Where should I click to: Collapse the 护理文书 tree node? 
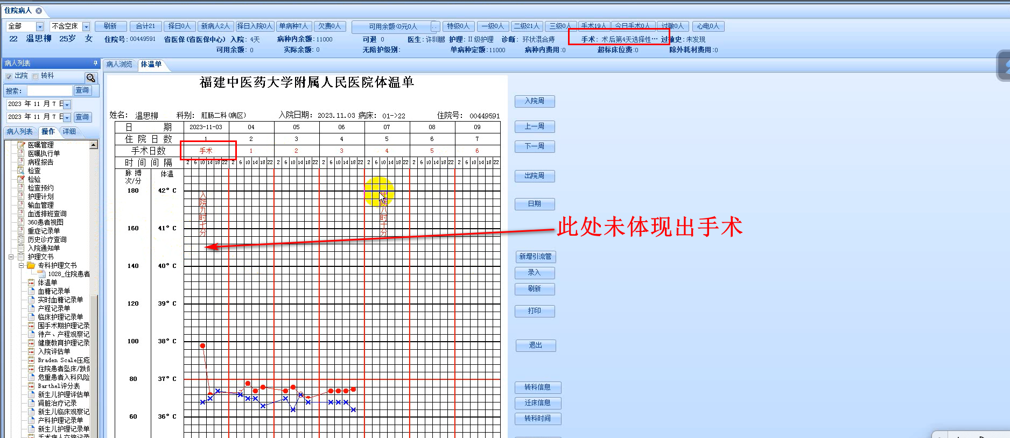(x=11, y=257)
